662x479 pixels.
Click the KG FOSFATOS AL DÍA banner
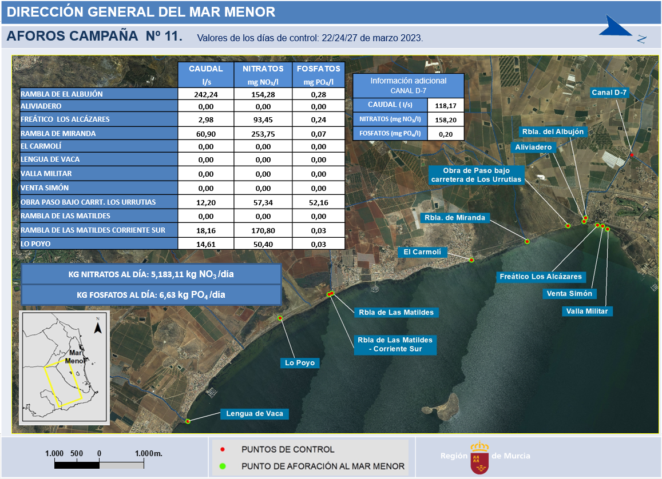[x=151, y=295]
